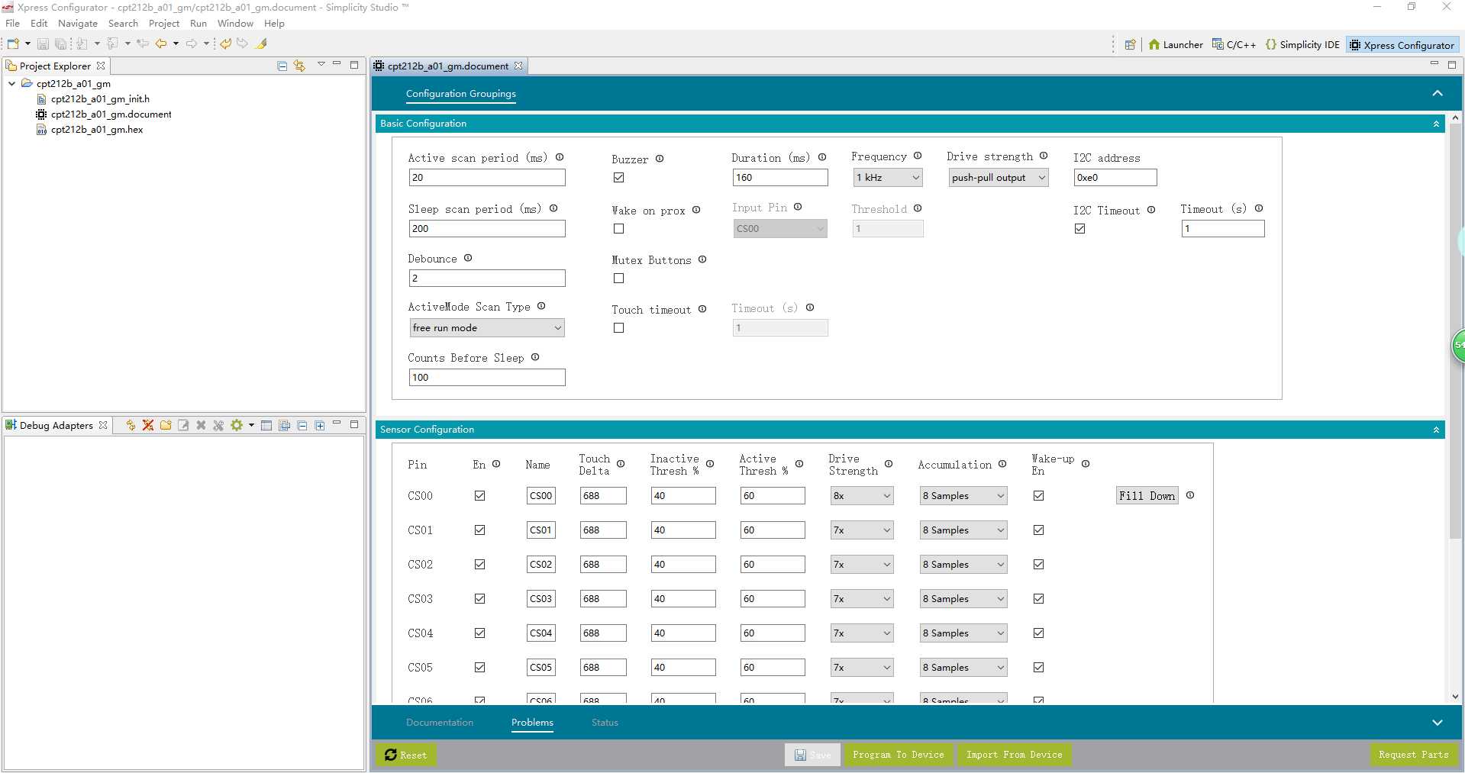Switch to the Status tab

click(605, 723)
